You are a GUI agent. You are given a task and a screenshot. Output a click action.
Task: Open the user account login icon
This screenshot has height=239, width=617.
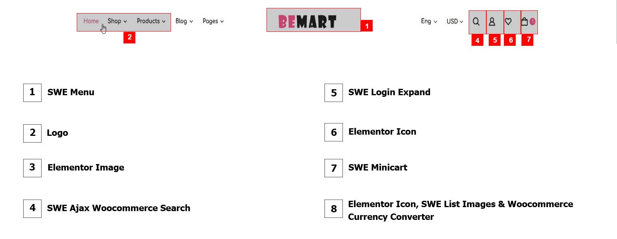click(492, 22)
